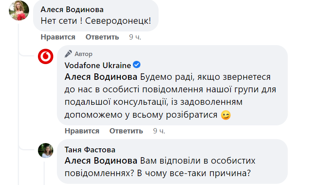
Task: Click the pencil Автор badge icon
Action: (68, 54)
